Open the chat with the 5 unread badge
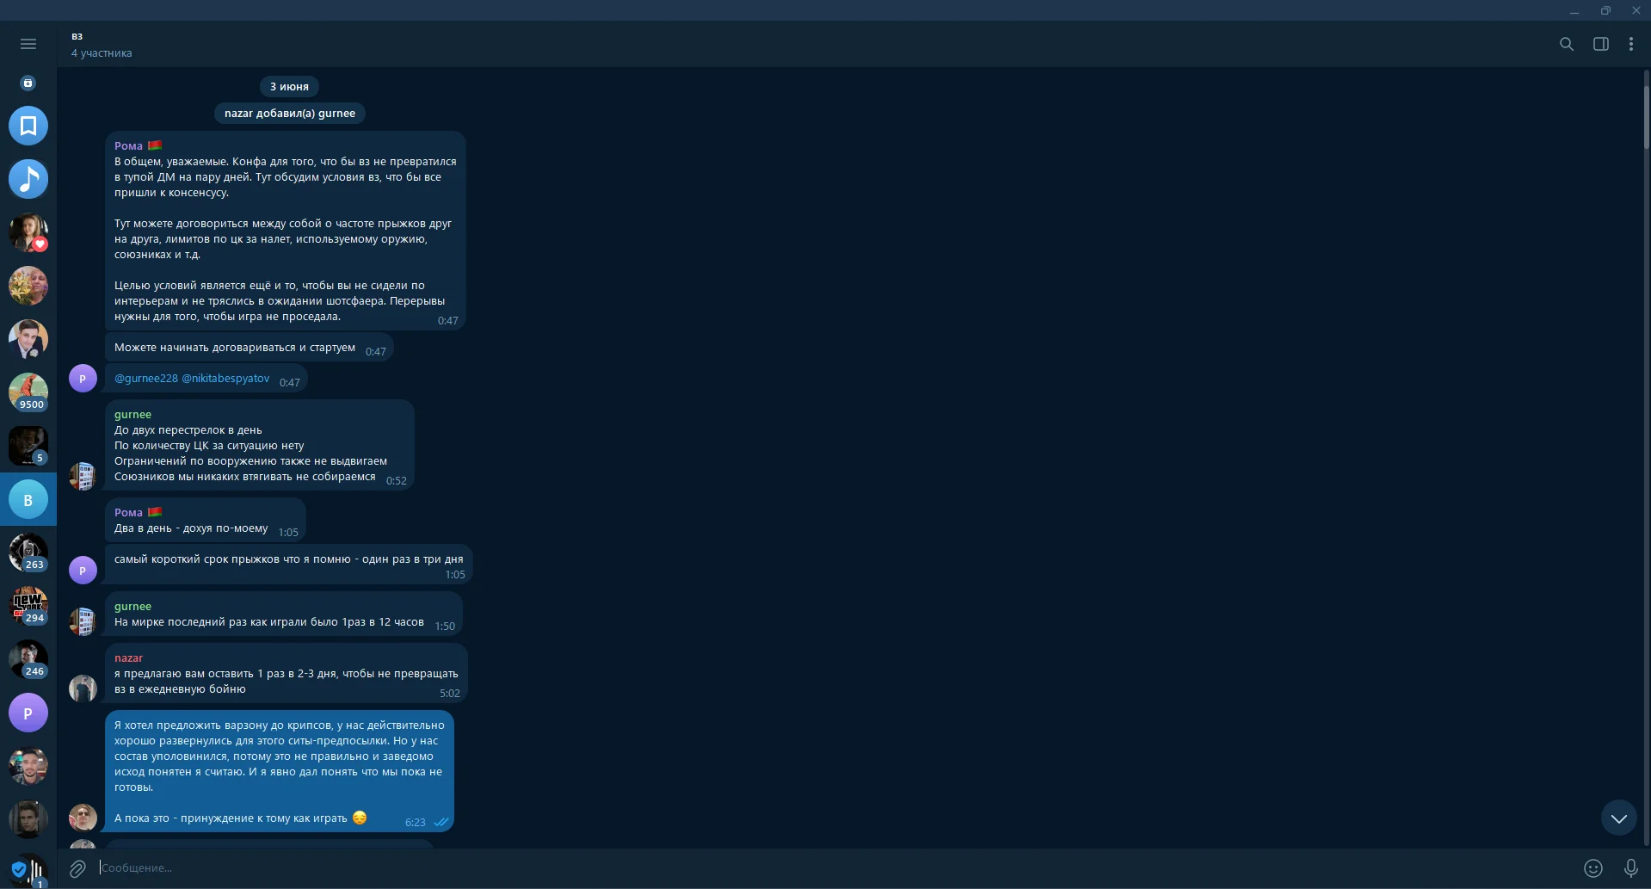This screenshot has height=889, width=1651. pos(28,446)
